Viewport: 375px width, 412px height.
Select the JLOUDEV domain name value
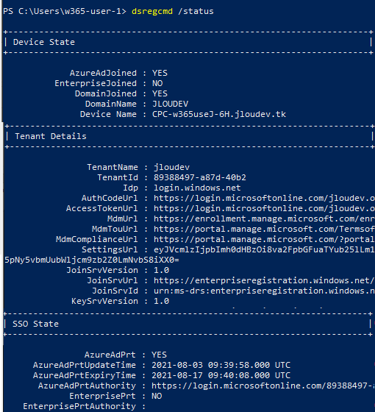click(x=170, y=104)
